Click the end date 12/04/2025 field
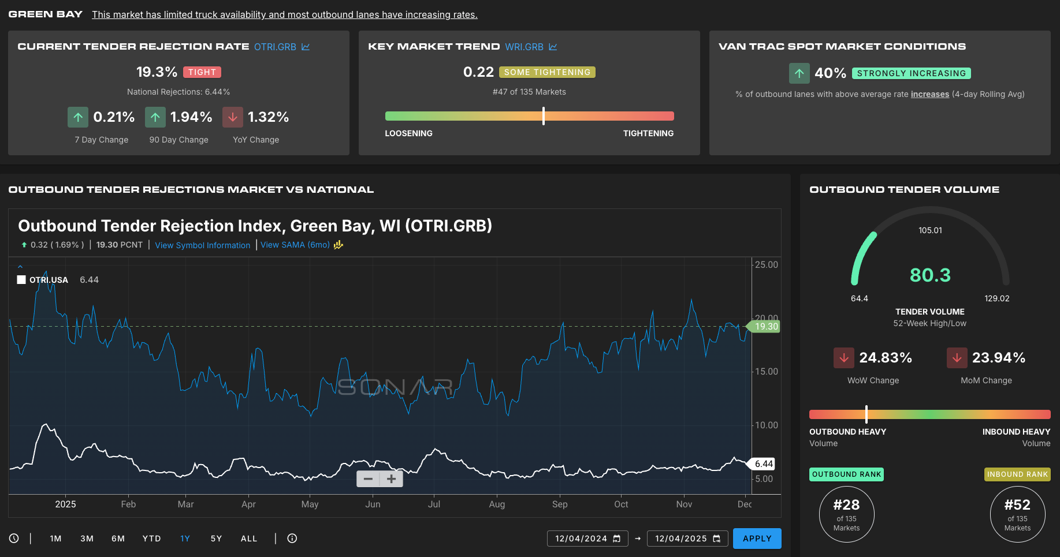Viewport: 1060px width, 557px height. coord(680,539)
